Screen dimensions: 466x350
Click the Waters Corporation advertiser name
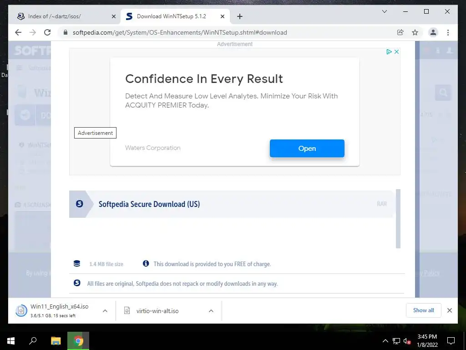153,148
